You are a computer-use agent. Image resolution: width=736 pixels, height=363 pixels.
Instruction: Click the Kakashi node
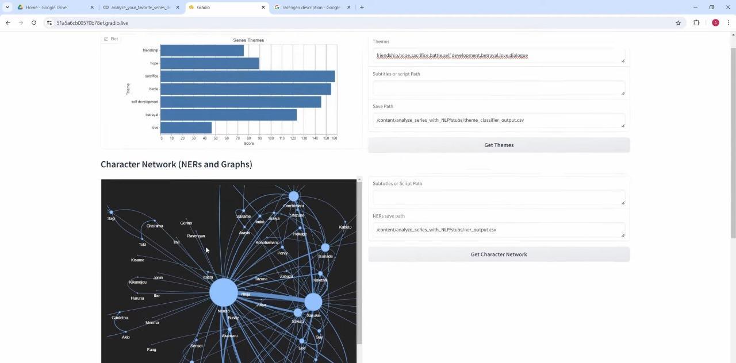320,274
